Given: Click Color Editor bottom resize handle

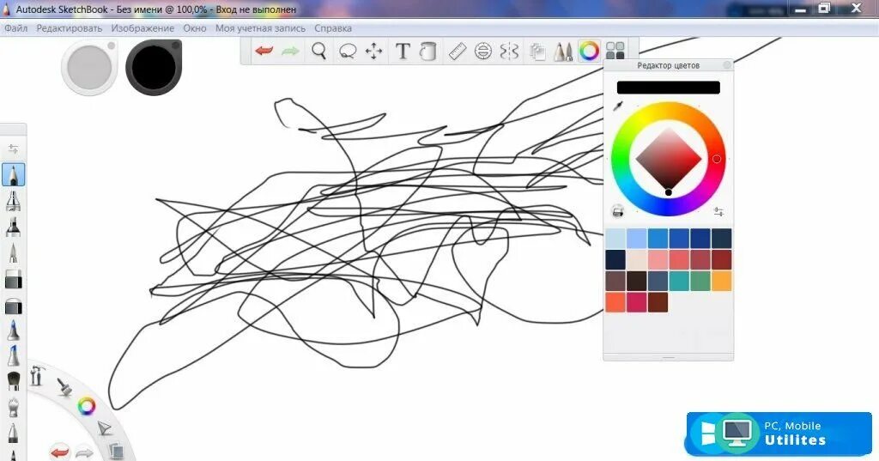Looking at the screenshot, I should (x=668, y=357).
